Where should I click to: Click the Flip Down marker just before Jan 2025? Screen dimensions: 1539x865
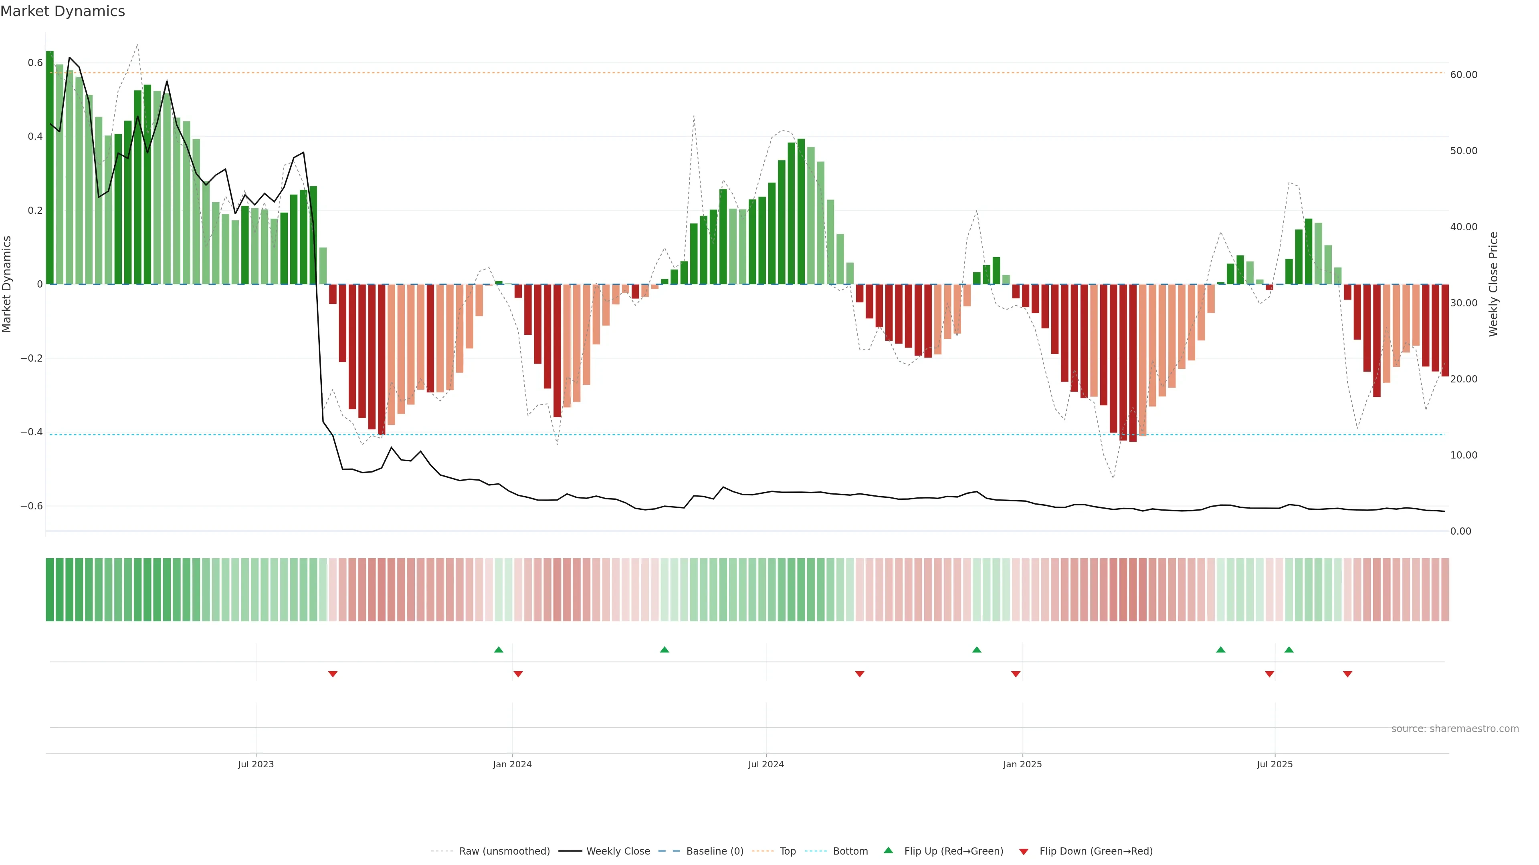point(1016,674)
